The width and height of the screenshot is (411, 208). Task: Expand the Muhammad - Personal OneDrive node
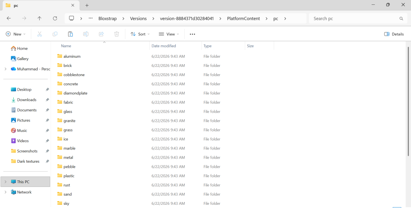pos(6,69)
